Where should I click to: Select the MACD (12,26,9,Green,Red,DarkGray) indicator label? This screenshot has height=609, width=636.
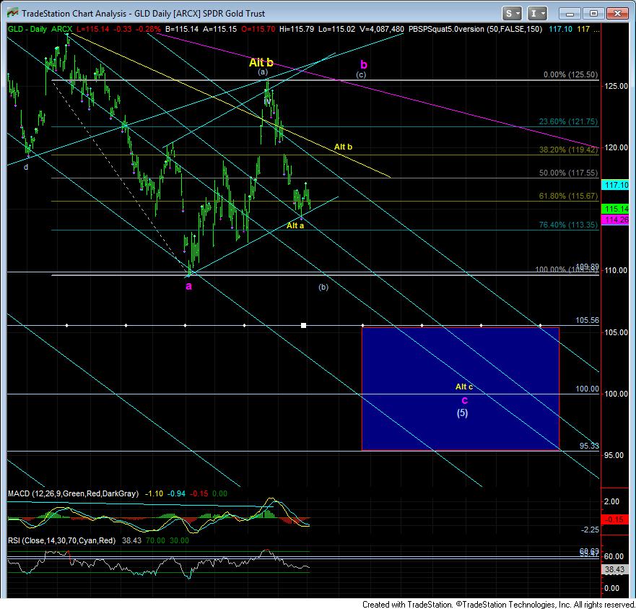click(73, 494)
